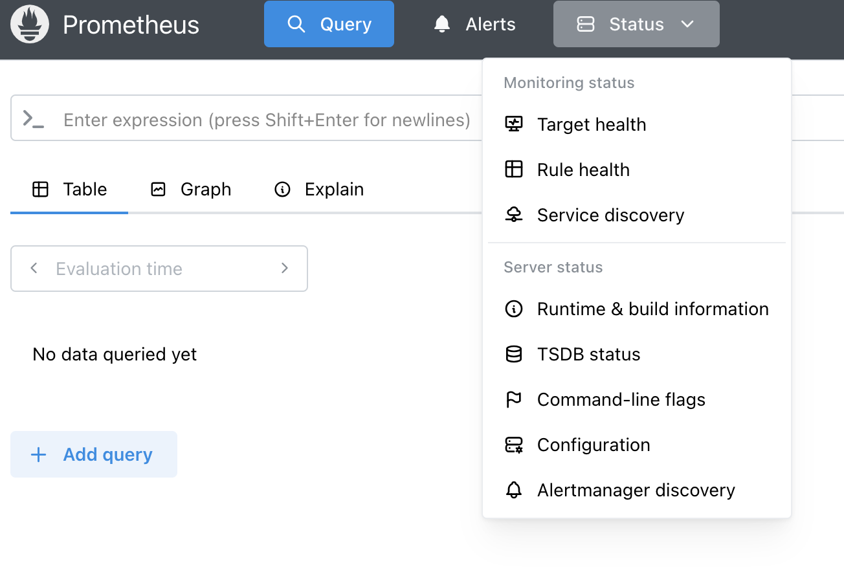Image resolution: width=844 pixels, height=585 pixels.
Task: Click the bell icon beside Alerts
Action: tap(442, 24)
